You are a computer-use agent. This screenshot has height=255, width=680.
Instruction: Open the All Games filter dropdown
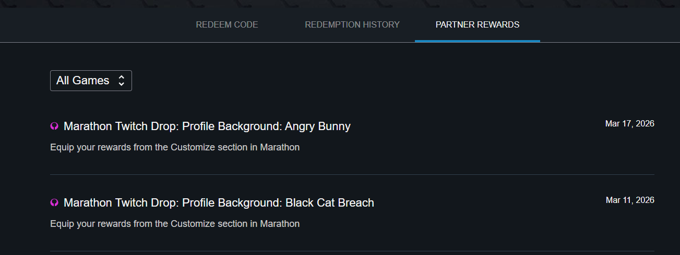click(91, 81)
